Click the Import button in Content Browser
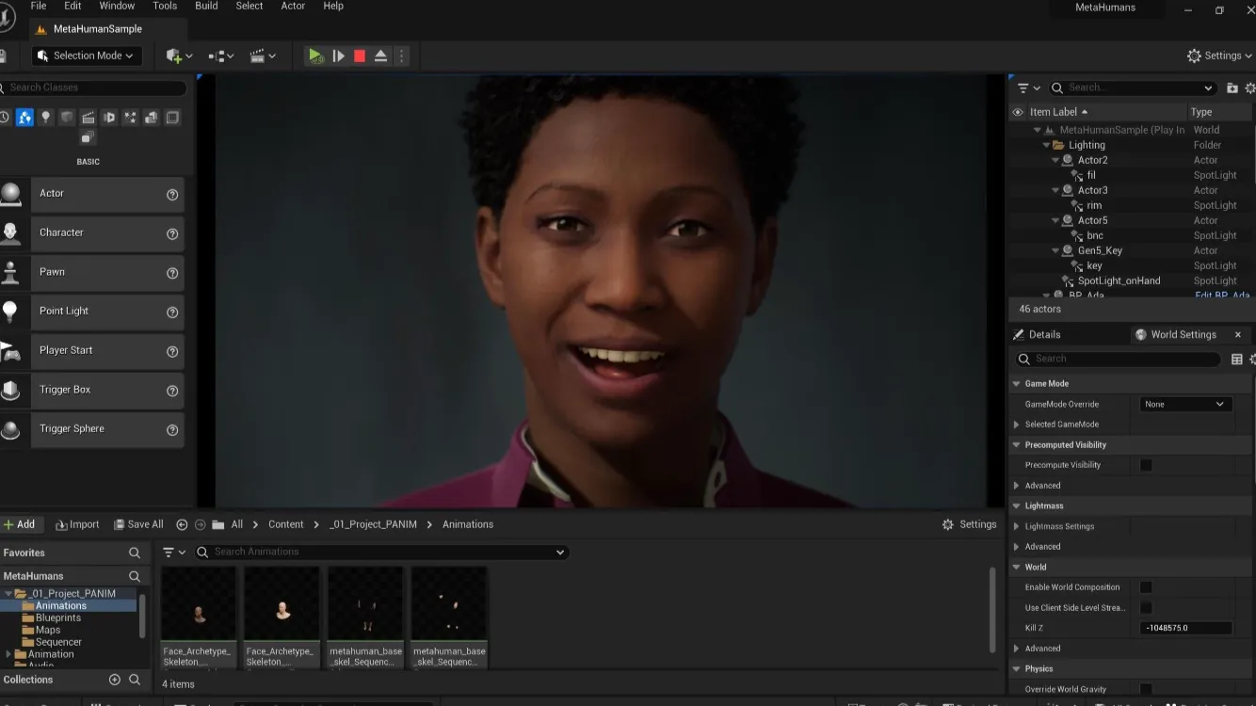The width and height of the screenshot is (1256, 706). (77, 524)
